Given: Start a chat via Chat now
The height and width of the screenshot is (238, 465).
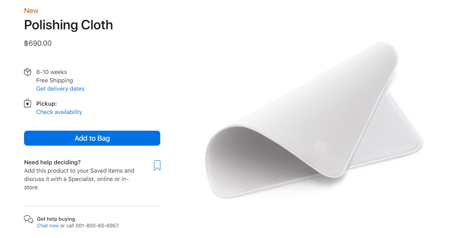Looking at the screenshot, I should [48, 226].
